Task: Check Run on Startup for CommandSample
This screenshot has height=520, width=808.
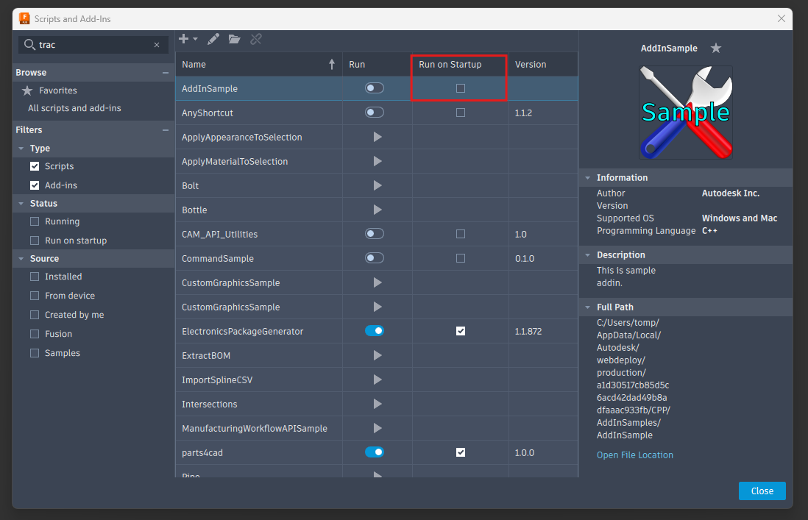Action: (461, 258)
